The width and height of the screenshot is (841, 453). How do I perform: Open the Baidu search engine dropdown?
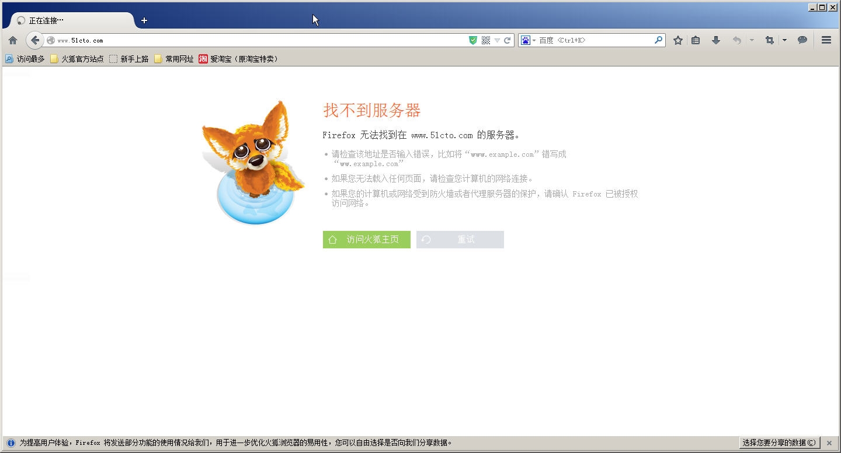point(528,40)
